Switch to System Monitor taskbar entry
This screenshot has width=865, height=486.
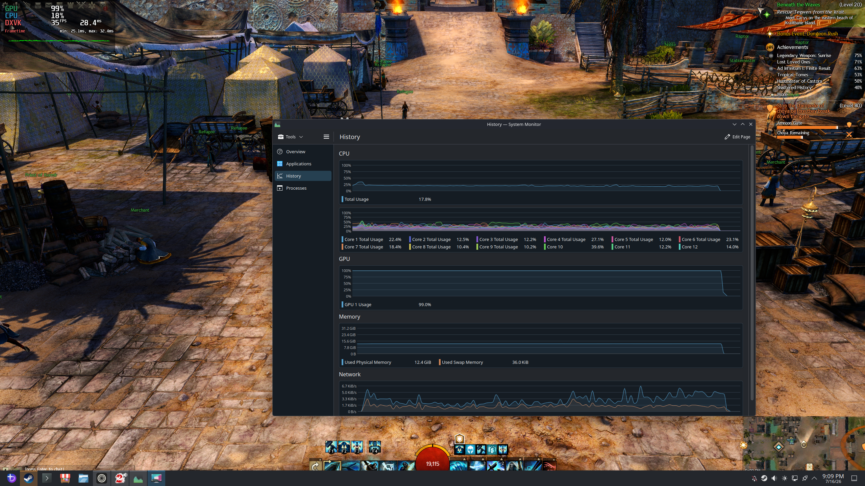click(x=138, y=478)
